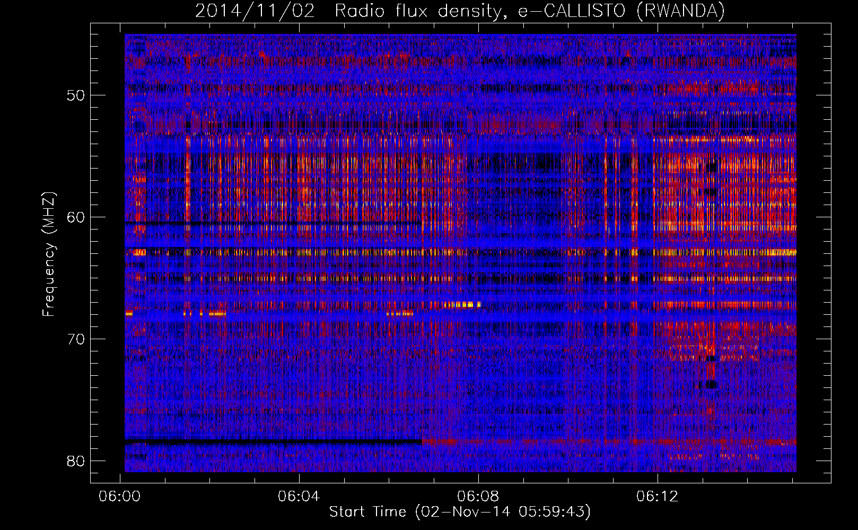Click the '70' frequency tick label
858x530 pixels.
point(76,339)
